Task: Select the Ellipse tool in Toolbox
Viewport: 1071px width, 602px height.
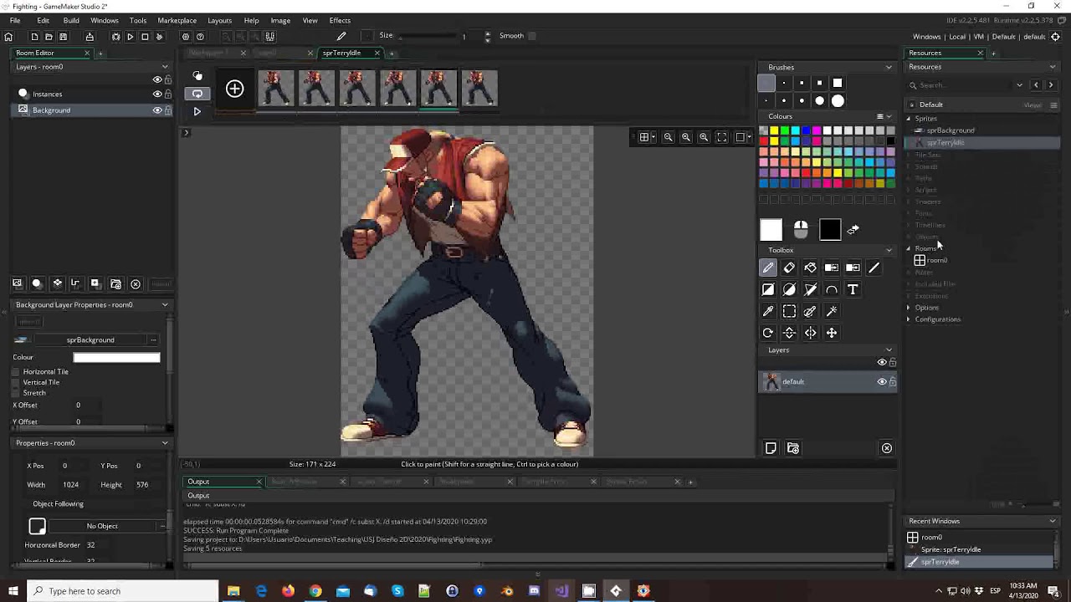Action: (789, 289)
